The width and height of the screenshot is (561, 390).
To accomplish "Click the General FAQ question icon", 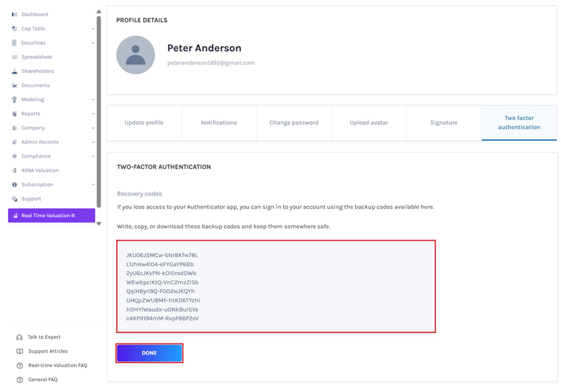I will [20, 380].
